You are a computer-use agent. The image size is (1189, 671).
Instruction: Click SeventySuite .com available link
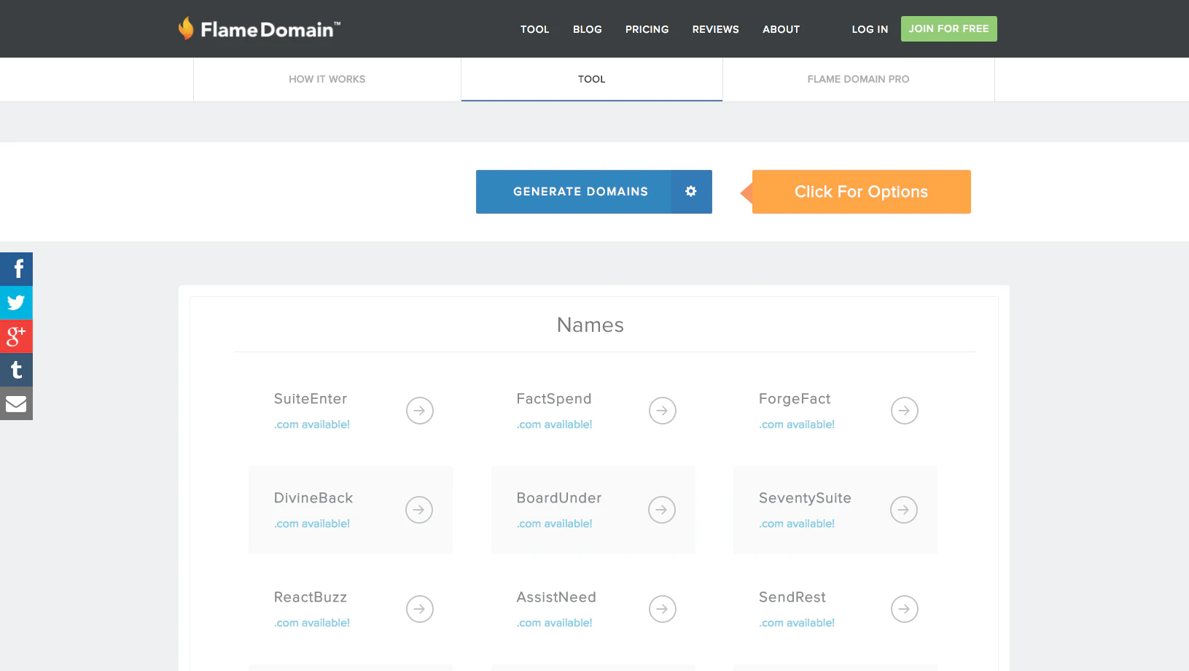point(797,524)
